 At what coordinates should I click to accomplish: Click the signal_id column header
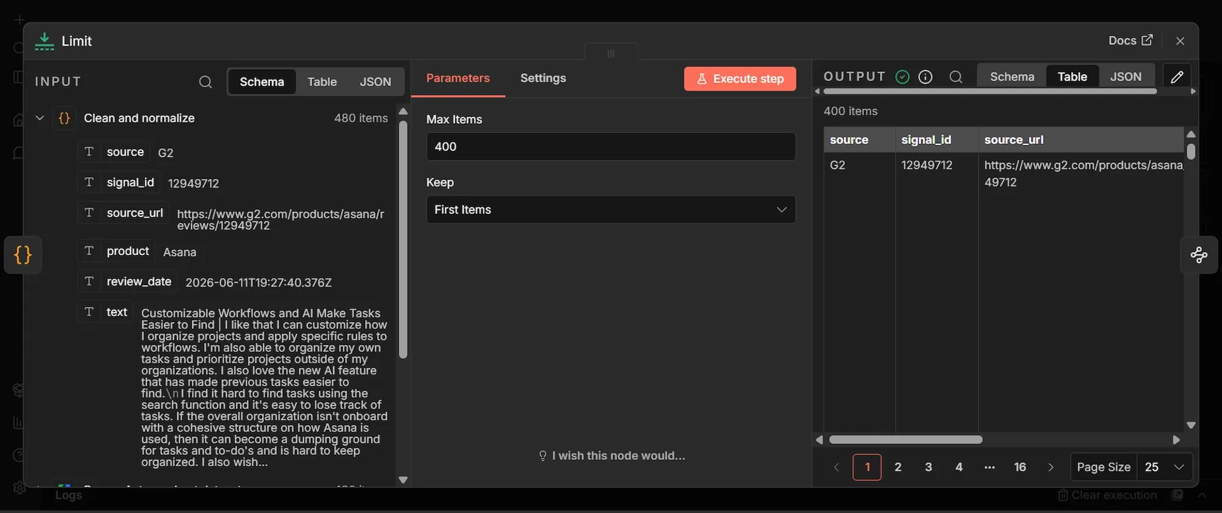coord(937,140)
